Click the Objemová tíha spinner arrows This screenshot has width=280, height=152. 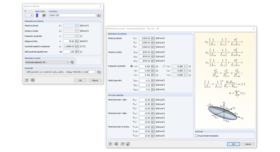click(x=76, y=41)
